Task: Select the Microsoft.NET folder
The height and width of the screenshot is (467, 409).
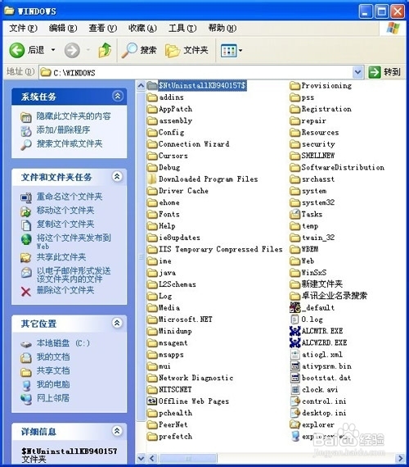Action: (x=180, y=320)
